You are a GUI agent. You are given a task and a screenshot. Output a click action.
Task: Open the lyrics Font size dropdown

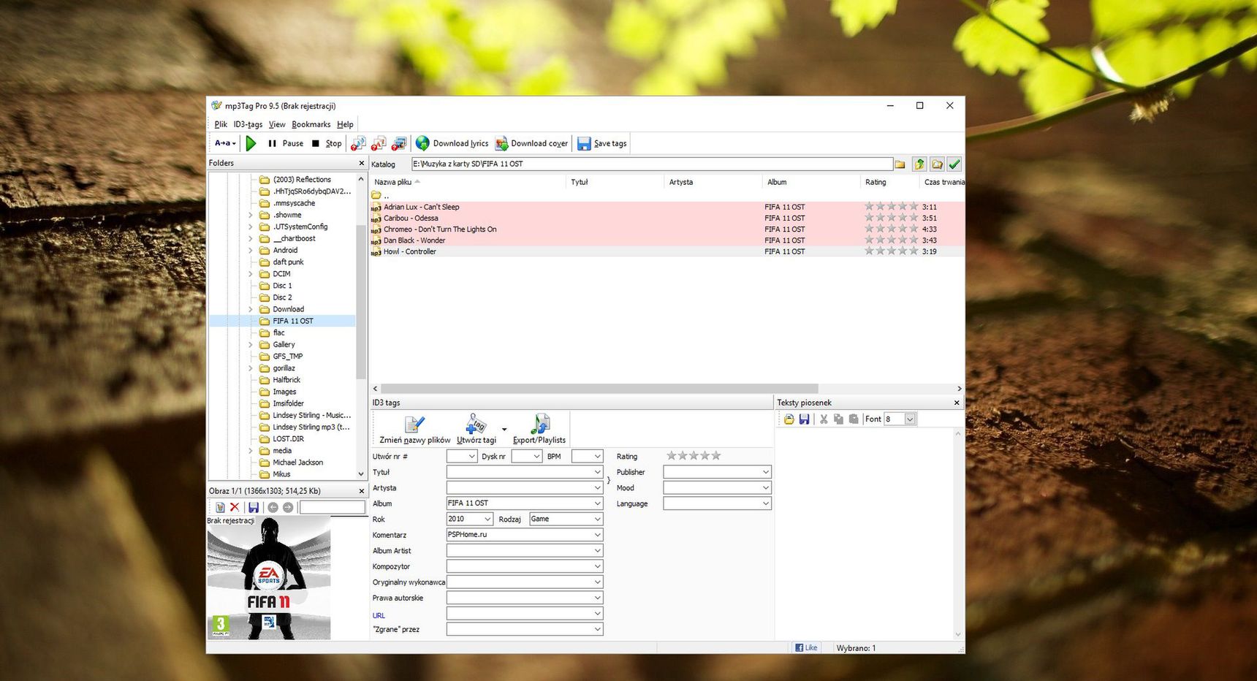coord(910,419)
